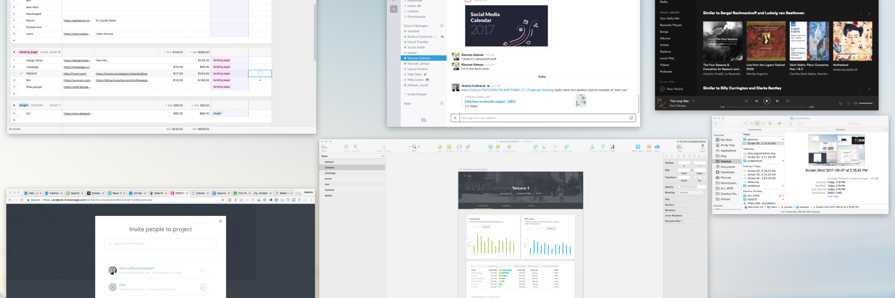Click the Finder share icon

click(x=790, y=123)
